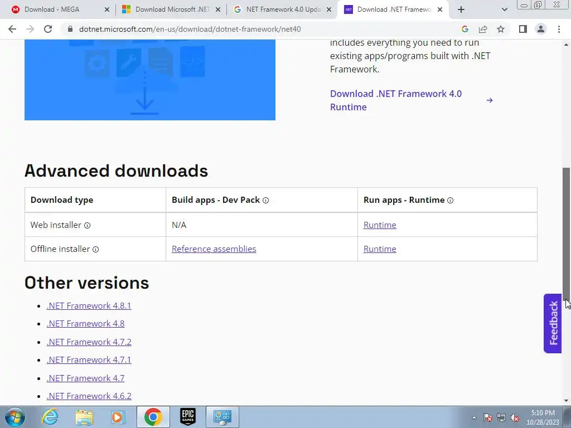Open Epic Games launcher from taskbar
This screenshot has width=571, height=428.
188,417
